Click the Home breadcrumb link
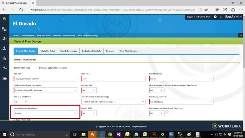Viewport: 245px width, 138px height. (x=16, y=35)
